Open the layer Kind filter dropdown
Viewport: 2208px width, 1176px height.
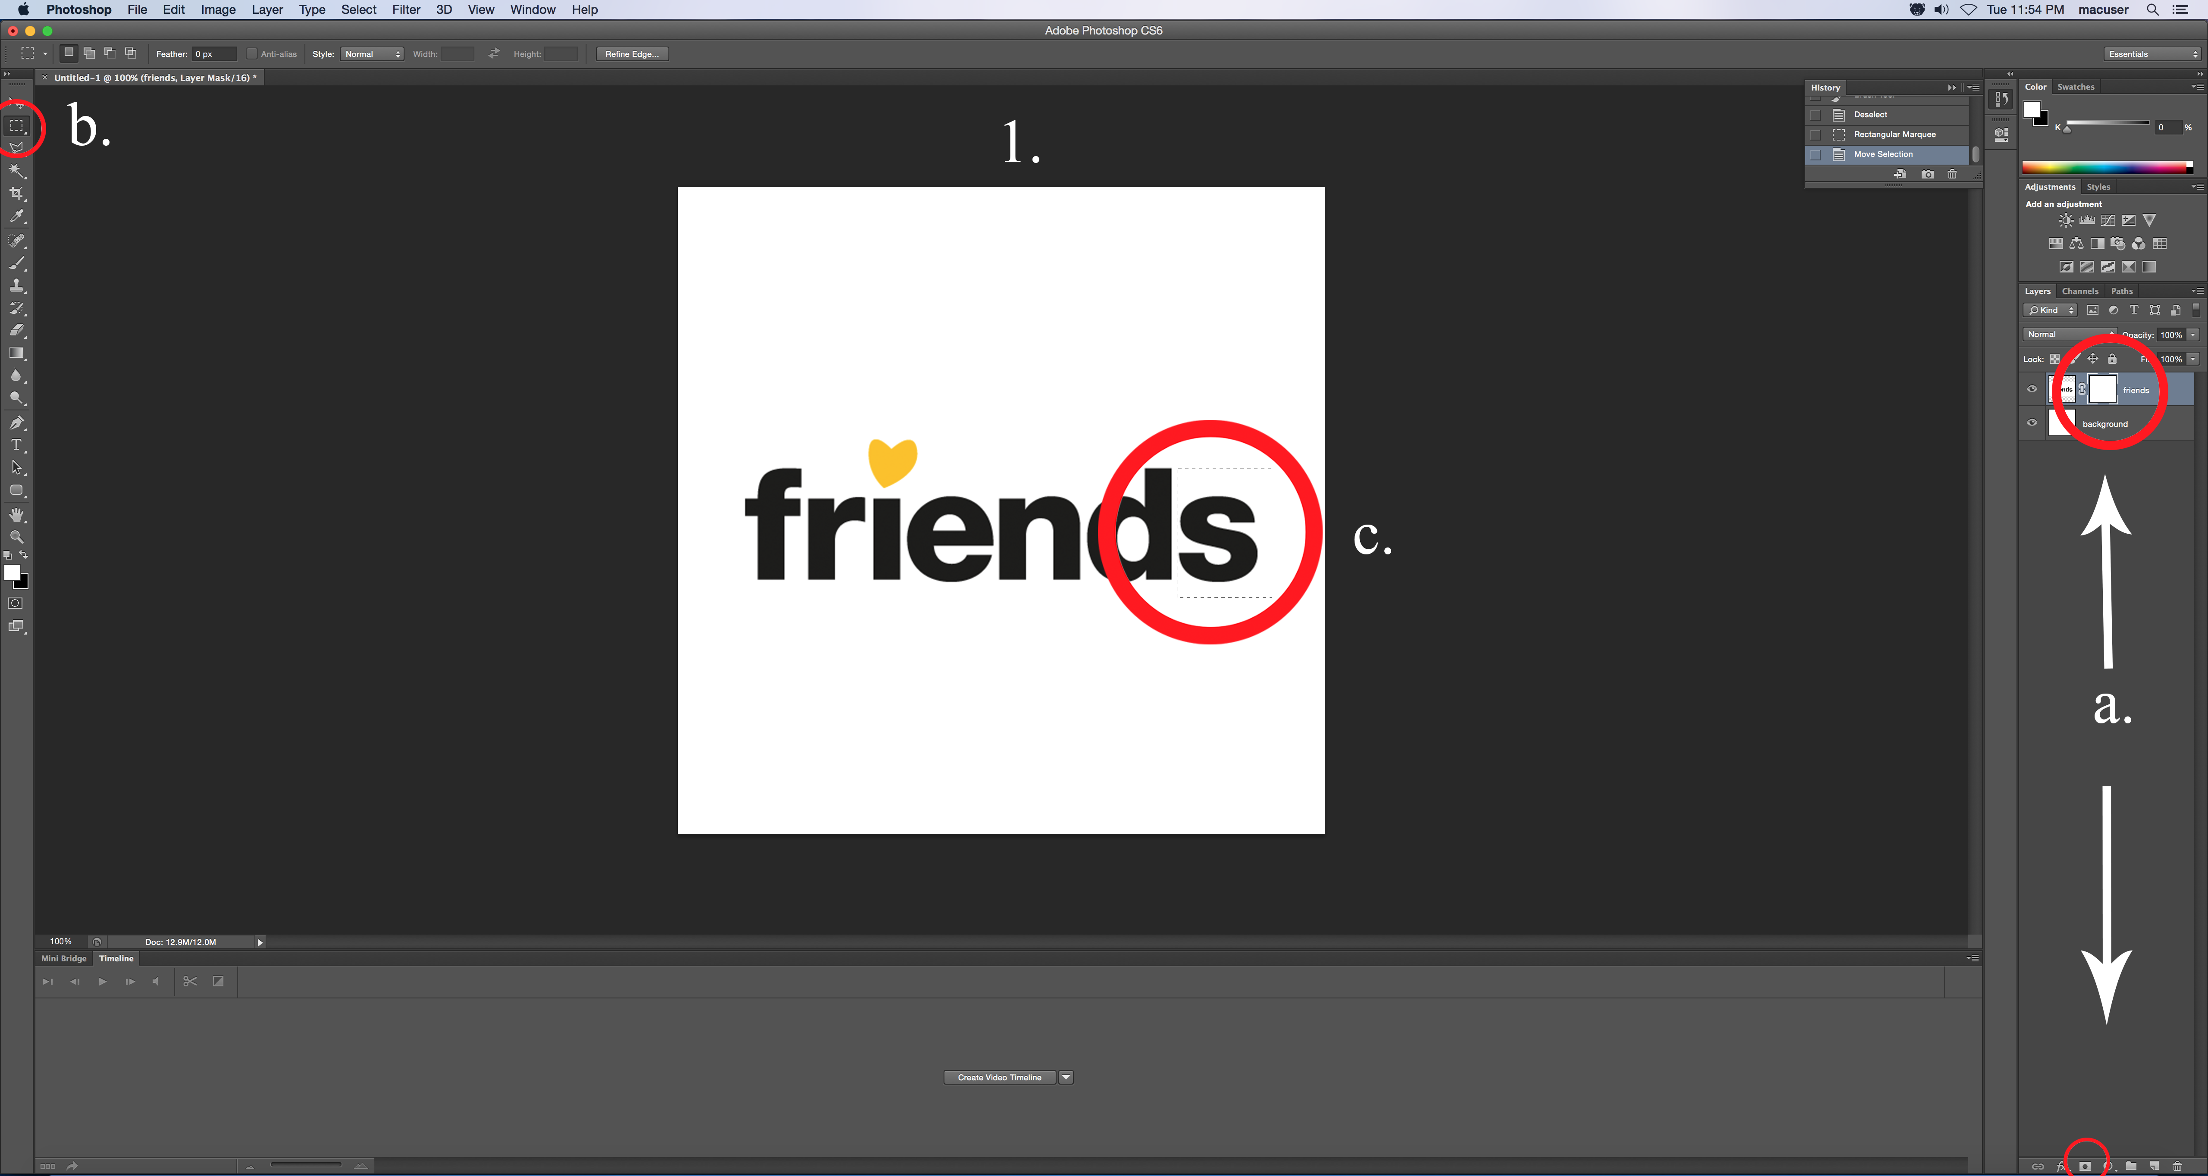point(2049,310)
